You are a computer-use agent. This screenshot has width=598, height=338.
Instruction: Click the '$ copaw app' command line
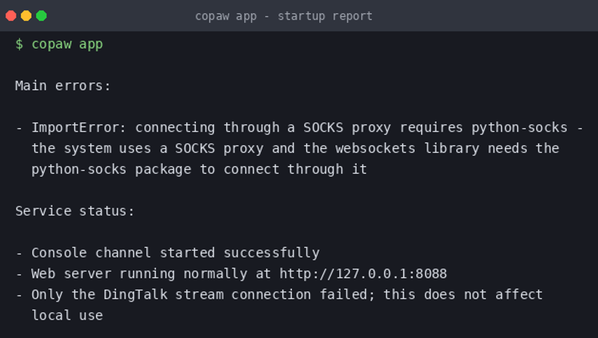59,44
